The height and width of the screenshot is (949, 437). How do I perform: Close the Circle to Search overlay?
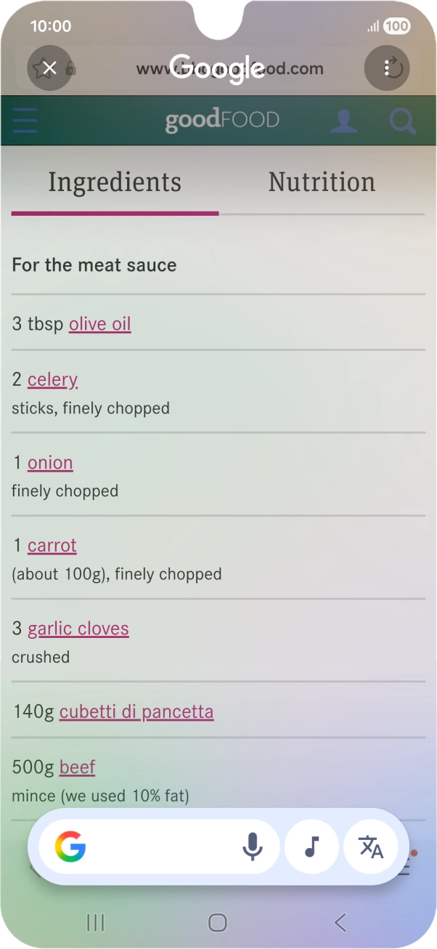tap(49, 68)
